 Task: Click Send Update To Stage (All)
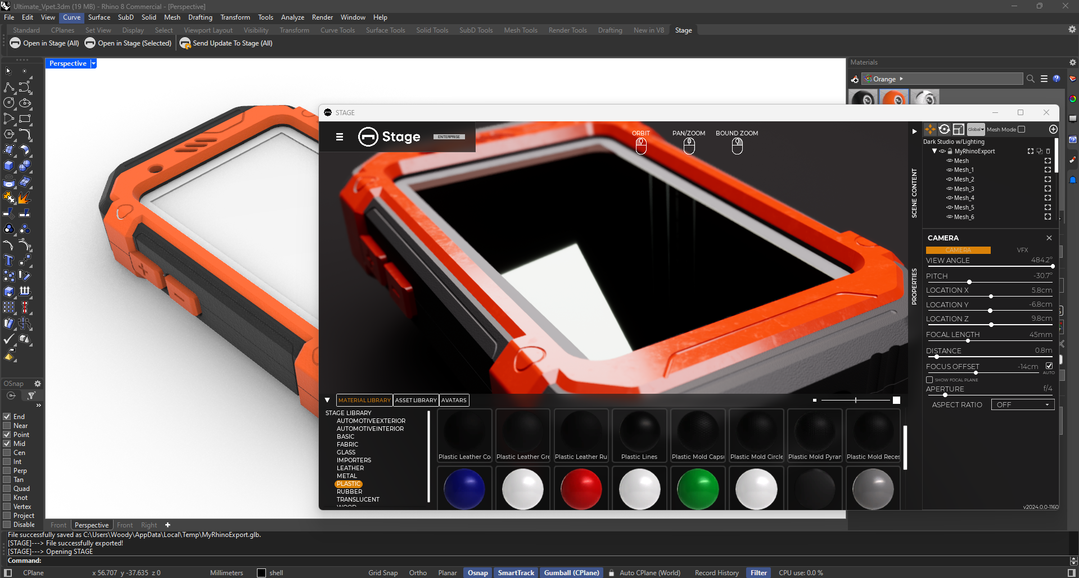(x=226, y=43)
